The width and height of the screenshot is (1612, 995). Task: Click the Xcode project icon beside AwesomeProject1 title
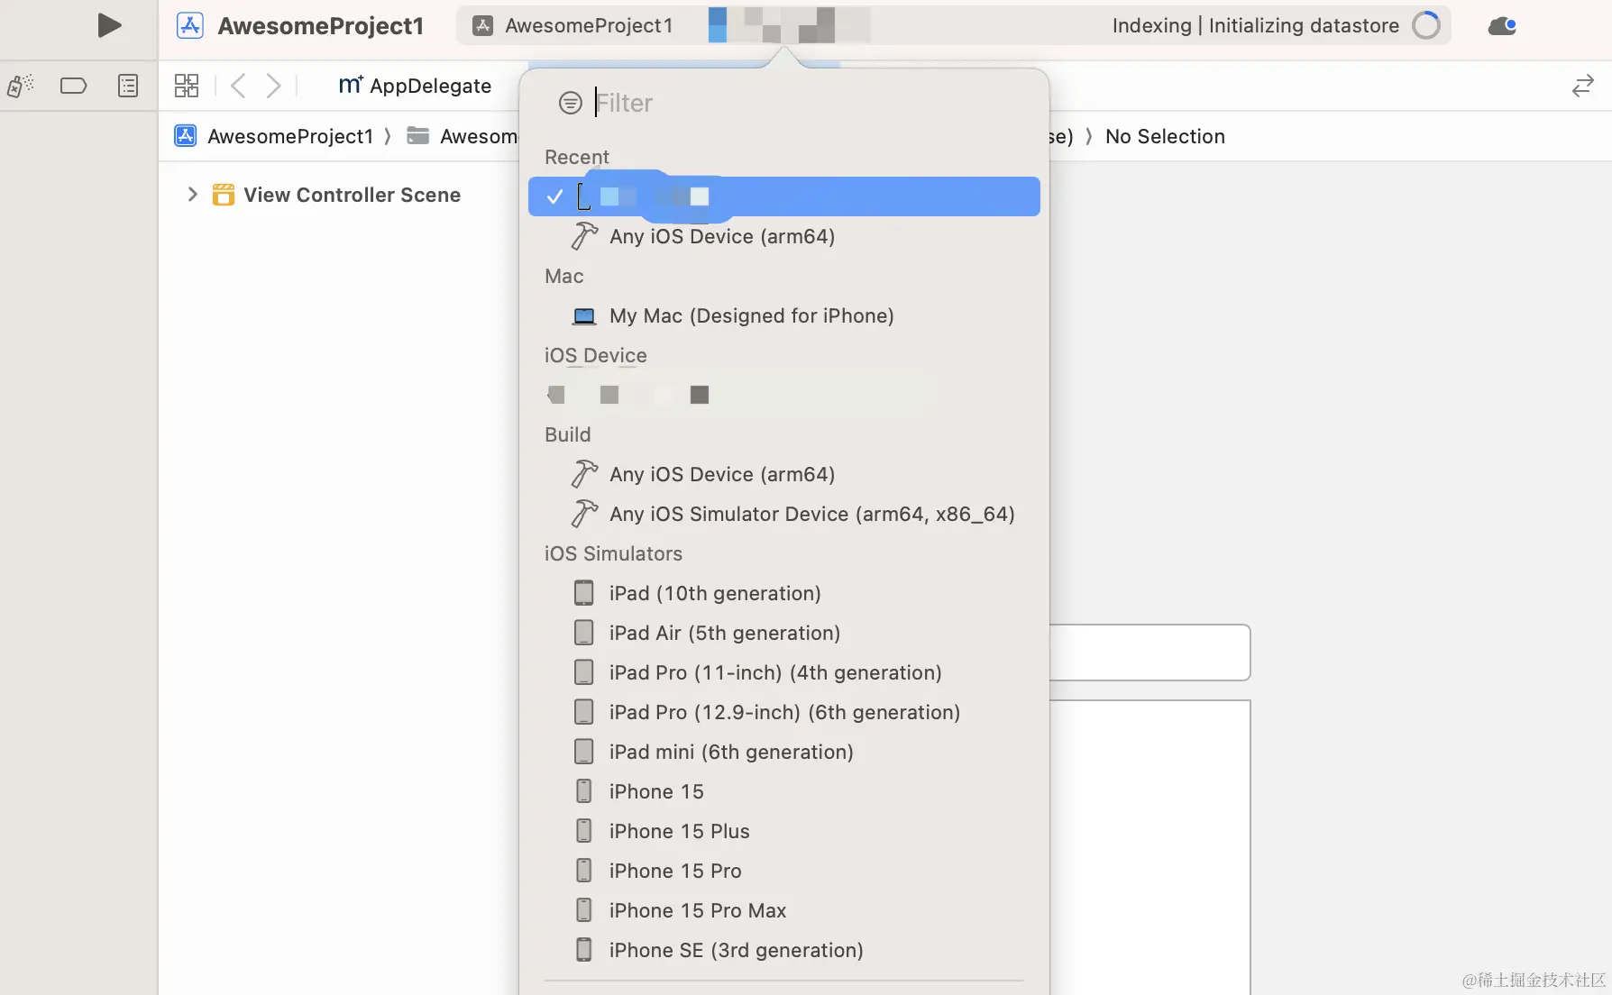(189, 25)
